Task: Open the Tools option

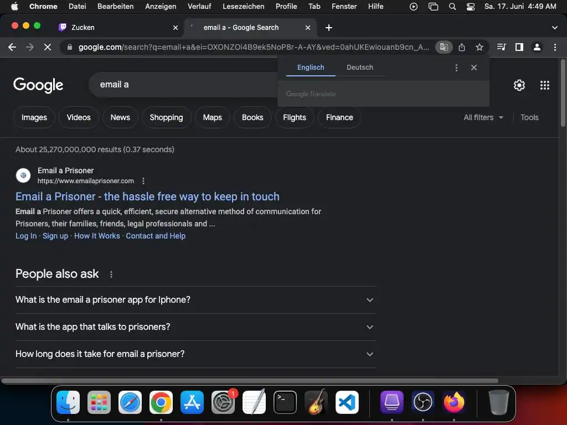Action: point(529,117)
